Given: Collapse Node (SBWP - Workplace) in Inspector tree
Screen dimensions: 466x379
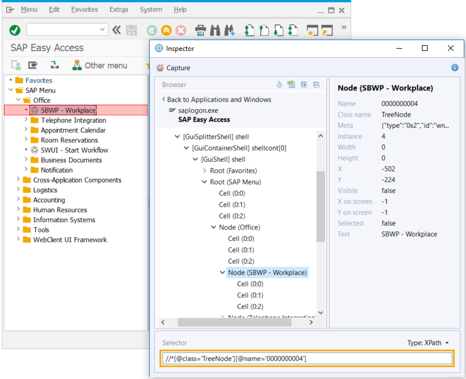Looking at the screenshot, I should (x=222, y=272).
